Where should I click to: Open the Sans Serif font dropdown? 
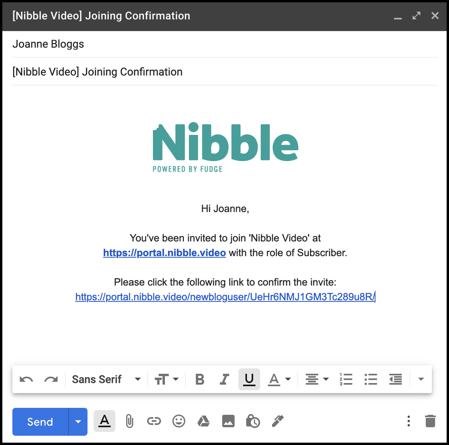[106, 379]
